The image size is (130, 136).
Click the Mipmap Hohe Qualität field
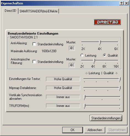(x=63, y=88)
